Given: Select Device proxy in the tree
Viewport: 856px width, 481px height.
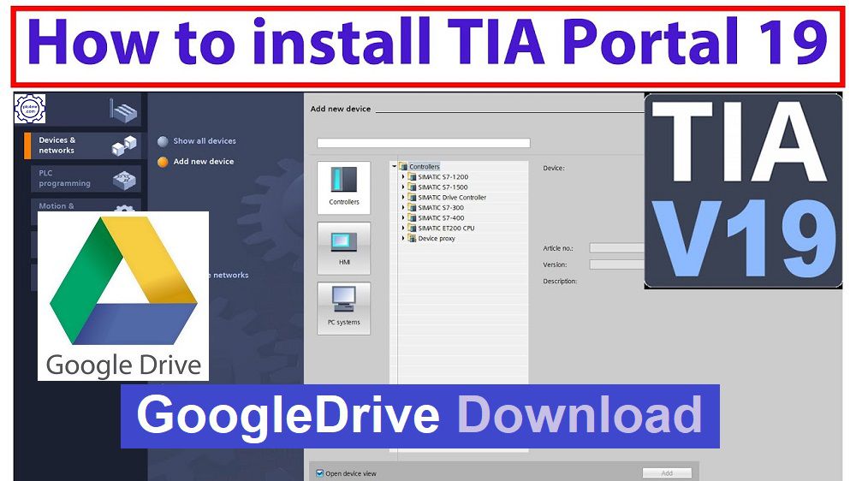Looking at the screenshot, I should [436, 239].
